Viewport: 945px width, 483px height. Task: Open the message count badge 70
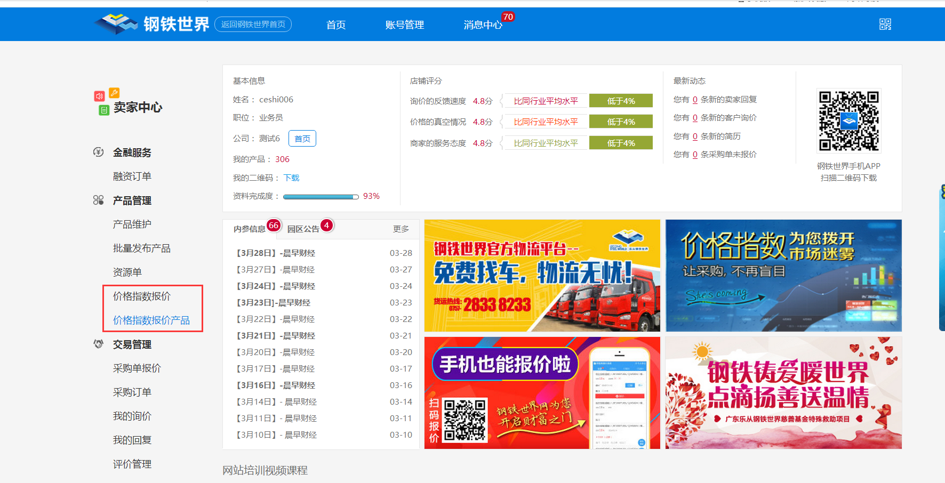tap(508, 17)
